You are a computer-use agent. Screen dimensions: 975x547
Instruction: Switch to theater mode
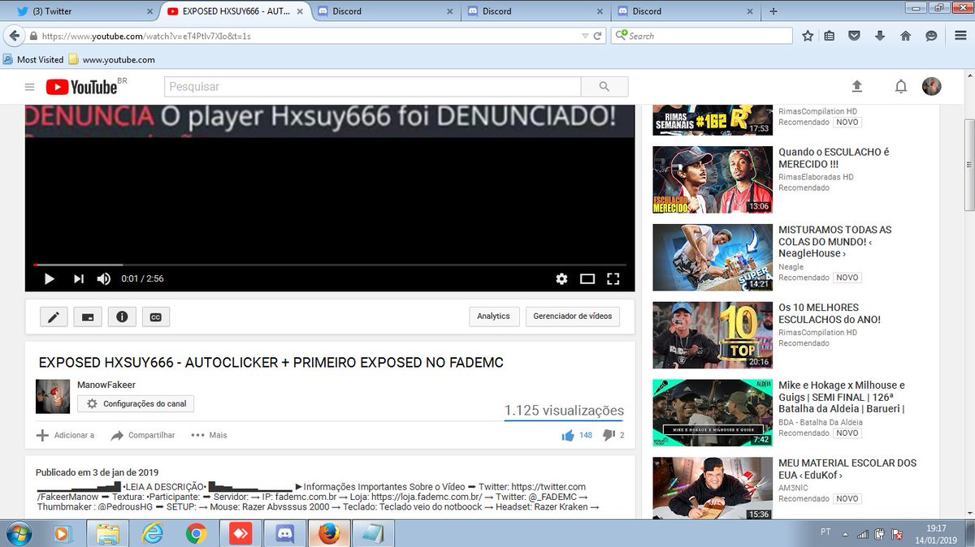[x=587, y=278]
